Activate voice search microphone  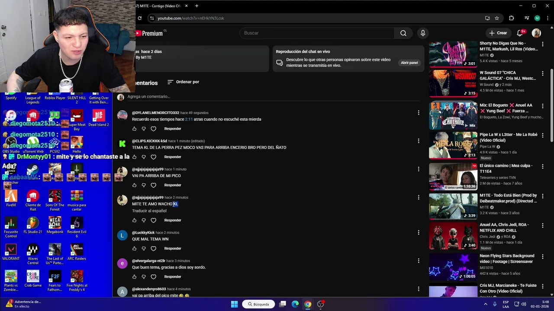pos(423,33)
